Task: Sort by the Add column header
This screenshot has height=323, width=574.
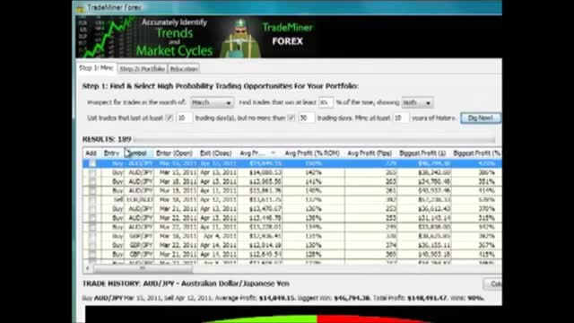Action: click(x=91, y=153)
